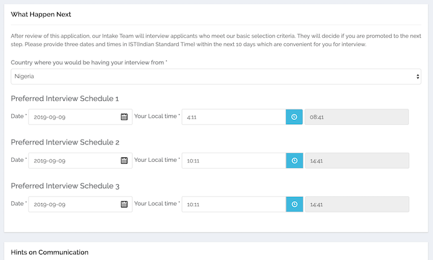
Task: Open calendar icon for Schedule 2 date
Action: [x=124, y=161]
